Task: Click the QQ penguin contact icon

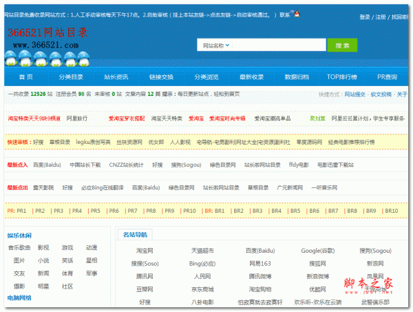Action: click(x=297, y=14)
